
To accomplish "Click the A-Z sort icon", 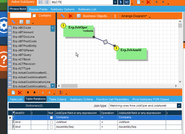I will [x=61, y=93].
